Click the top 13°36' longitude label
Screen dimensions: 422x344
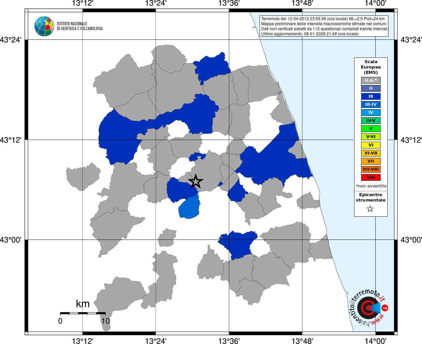coord(229,4)
